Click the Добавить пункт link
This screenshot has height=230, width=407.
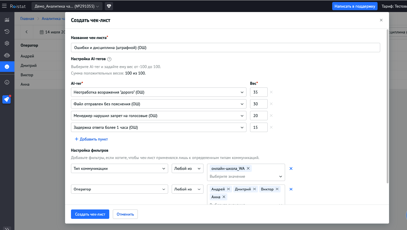tap(91, 139)
